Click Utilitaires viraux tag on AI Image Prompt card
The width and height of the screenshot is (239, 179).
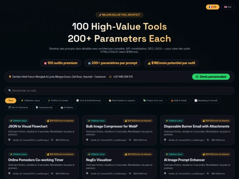(174, 154)
